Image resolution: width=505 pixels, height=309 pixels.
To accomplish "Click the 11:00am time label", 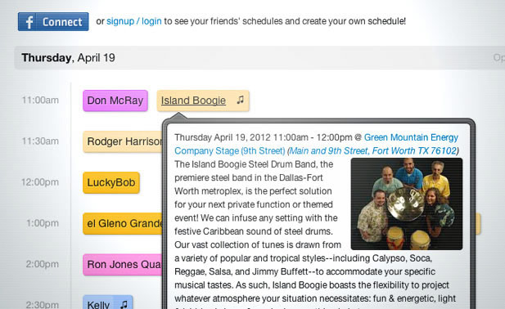I will click(40, 101).
